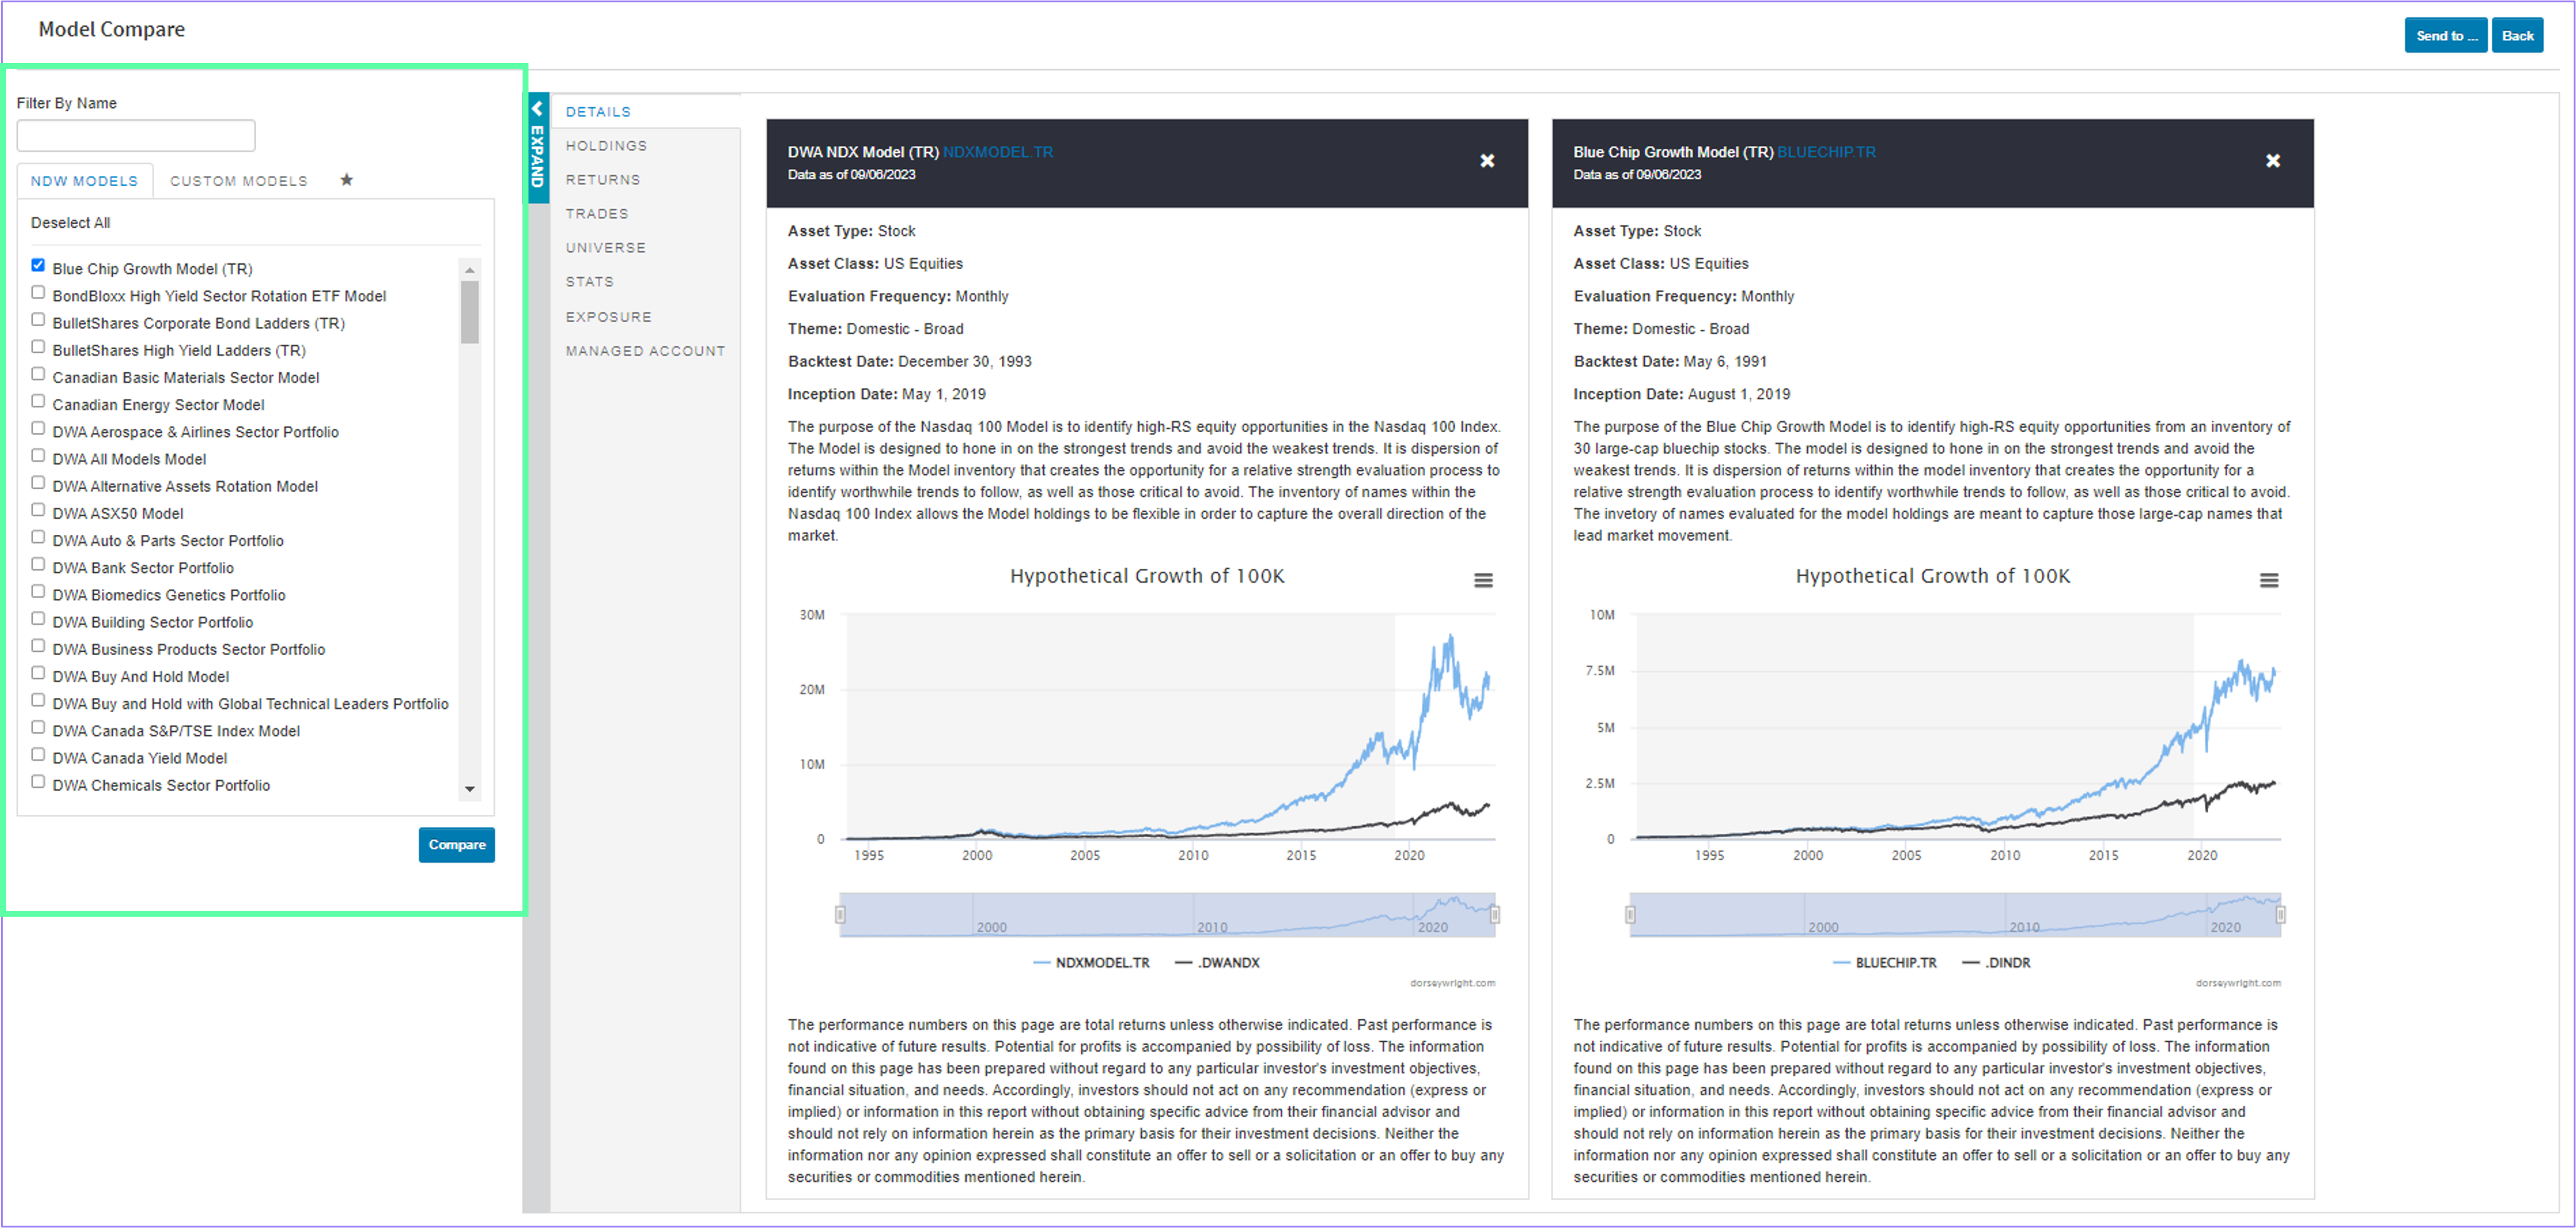
Task: Check BulletShares High Yield Ladders (TR)
Action: [38, 346]
